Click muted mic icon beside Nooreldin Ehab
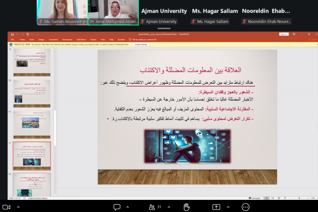Screen dimensions: 318x212 coord(244,22)
